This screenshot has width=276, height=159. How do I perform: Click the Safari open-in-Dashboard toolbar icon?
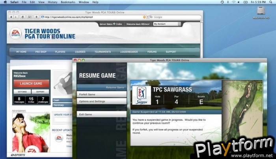coord(30,17)
